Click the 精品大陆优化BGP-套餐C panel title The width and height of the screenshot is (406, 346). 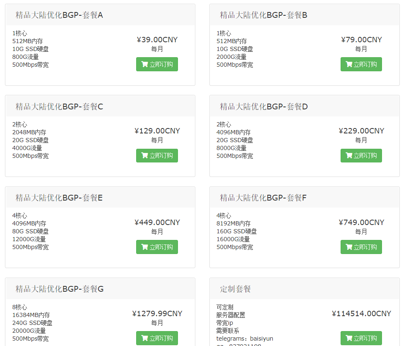tap(59, 106)
